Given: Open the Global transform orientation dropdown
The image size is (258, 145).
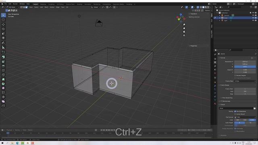Looking at the screenshot, I should click(x=96, y=7).
